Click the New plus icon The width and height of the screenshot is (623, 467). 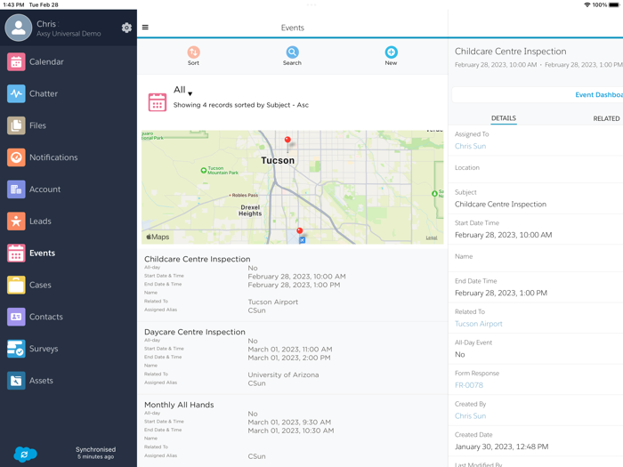pyautogui.click(x=391, y=52)
